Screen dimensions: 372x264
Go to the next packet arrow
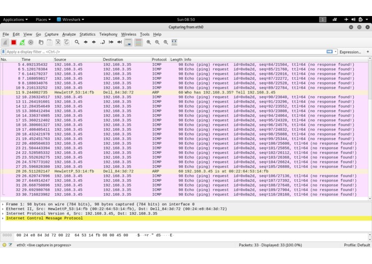[94, 42]
